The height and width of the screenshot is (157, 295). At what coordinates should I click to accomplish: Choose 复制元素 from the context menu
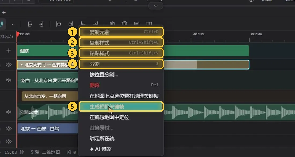pos(121,32)
